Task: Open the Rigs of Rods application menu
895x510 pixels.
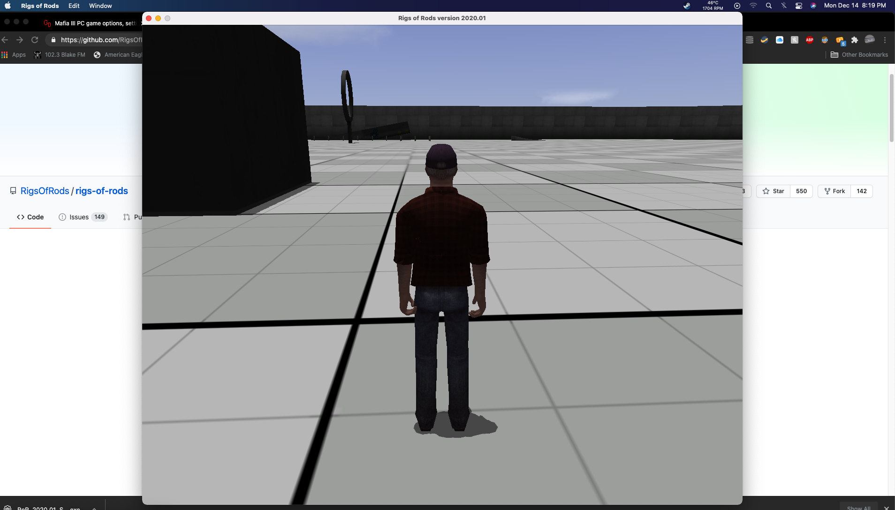Action: pos(40,6)
